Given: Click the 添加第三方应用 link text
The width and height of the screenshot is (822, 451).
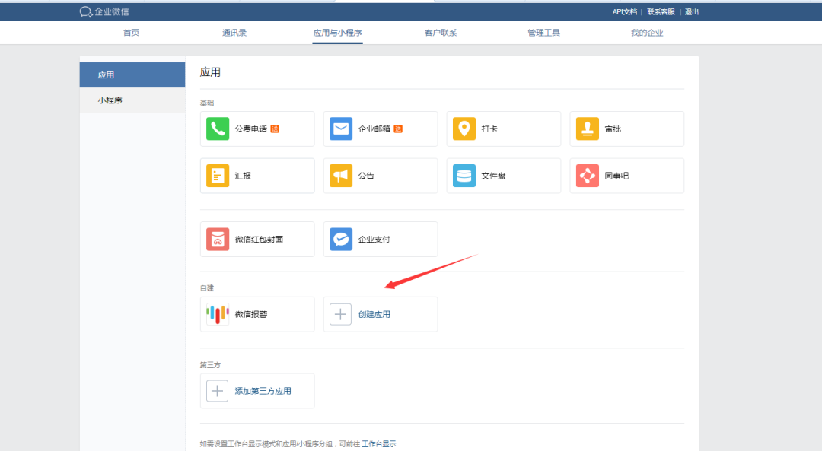Looking at the screenshot, I should (x=263, y=391).
